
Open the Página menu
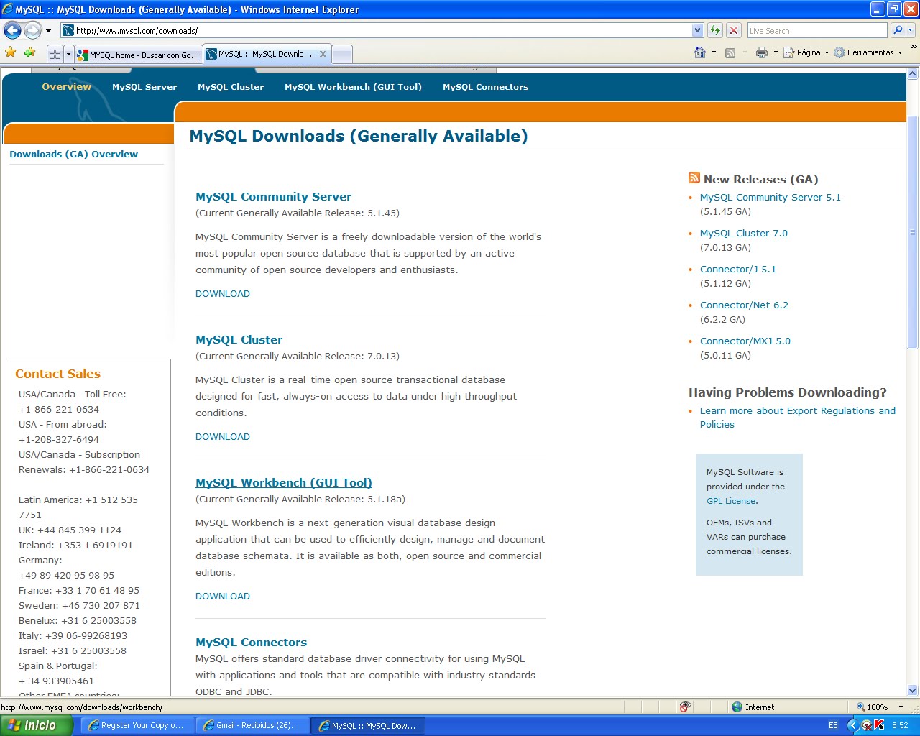click(x=806, y=52)
